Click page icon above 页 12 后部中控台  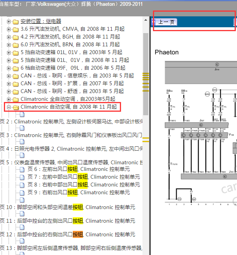(x=22, y=227)
